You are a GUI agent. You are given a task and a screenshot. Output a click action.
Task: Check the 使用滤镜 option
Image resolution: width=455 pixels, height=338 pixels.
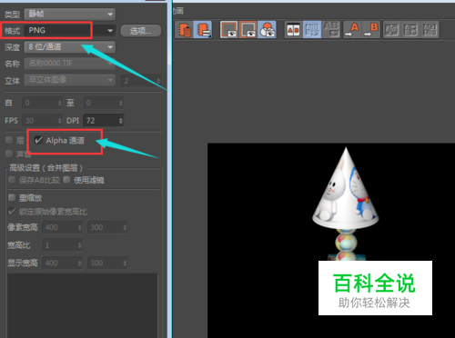[x=66, y=180]
